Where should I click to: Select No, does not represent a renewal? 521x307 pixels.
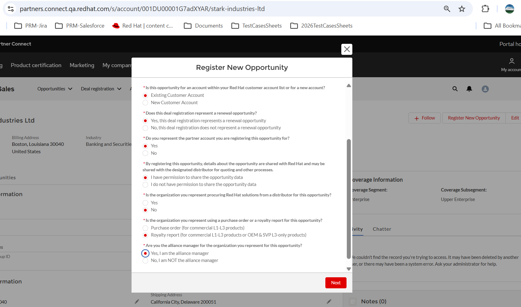tap(145, 128)
